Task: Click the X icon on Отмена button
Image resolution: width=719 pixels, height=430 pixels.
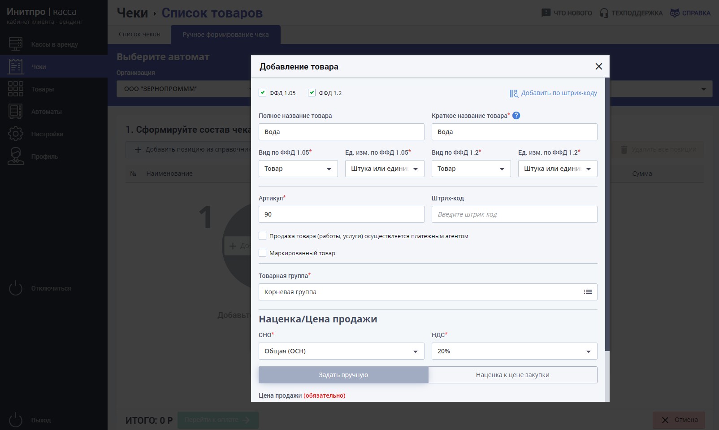Action: pyautogui.click(x=665, y=420)
